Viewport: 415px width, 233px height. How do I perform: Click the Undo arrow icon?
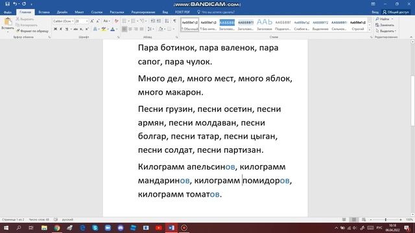click(15, 4)
